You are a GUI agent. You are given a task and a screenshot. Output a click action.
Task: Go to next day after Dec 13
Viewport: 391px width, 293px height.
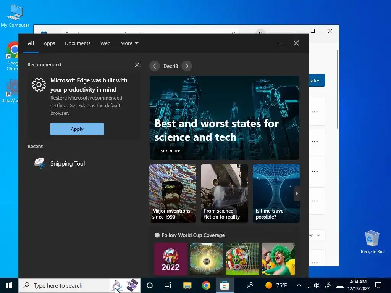(x=187, y=66)
